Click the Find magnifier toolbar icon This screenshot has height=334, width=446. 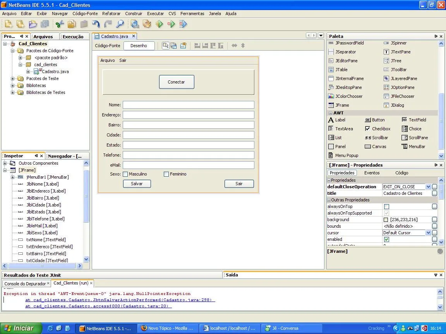(x=120, y=24)
